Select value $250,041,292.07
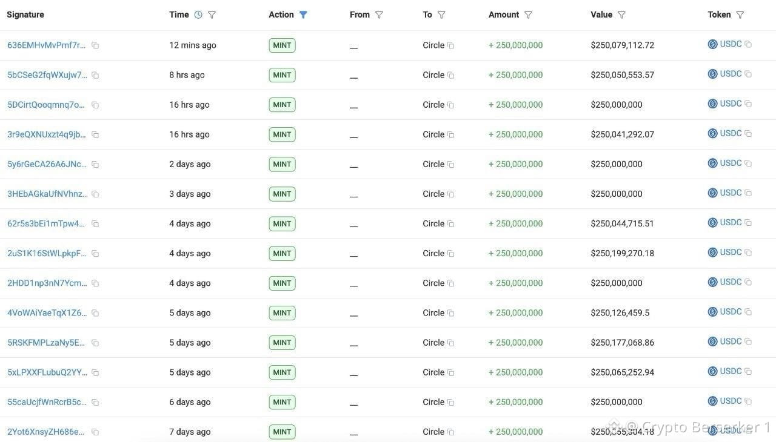Screen dimensions: 776x442 pyautogui.click(x=623, y=134)
